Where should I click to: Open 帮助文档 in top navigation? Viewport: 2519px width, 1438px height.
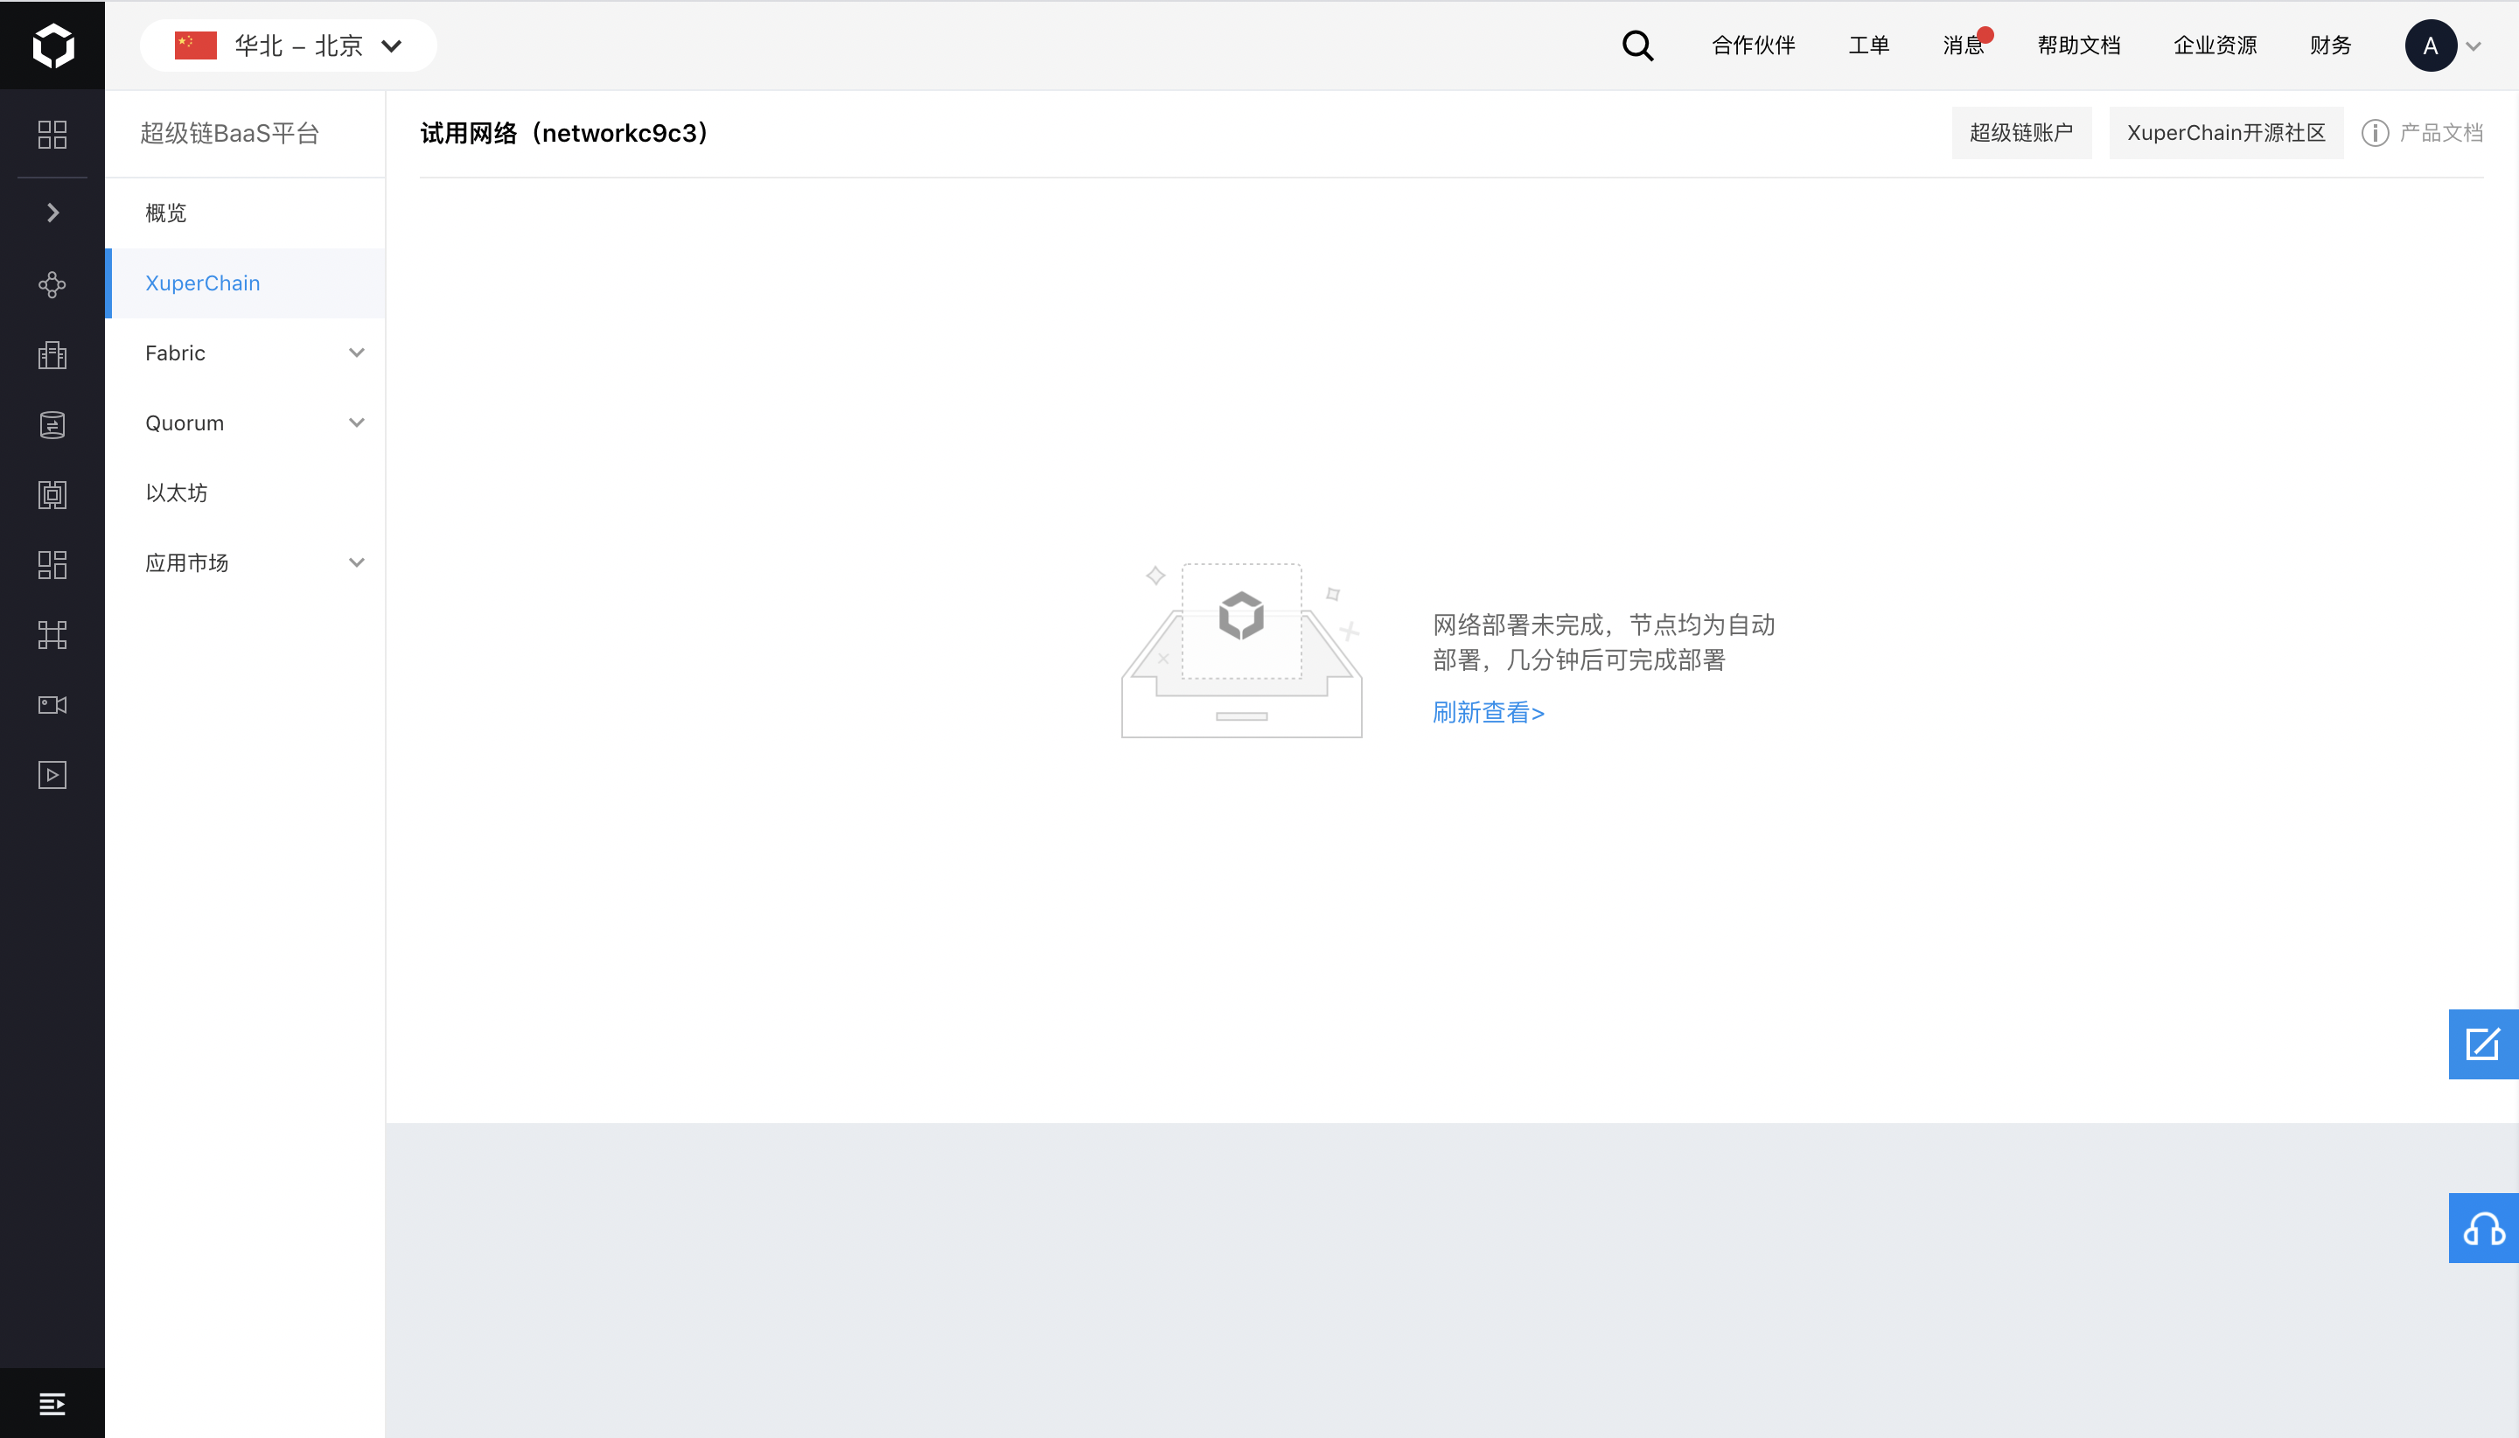pos(2078,45)
